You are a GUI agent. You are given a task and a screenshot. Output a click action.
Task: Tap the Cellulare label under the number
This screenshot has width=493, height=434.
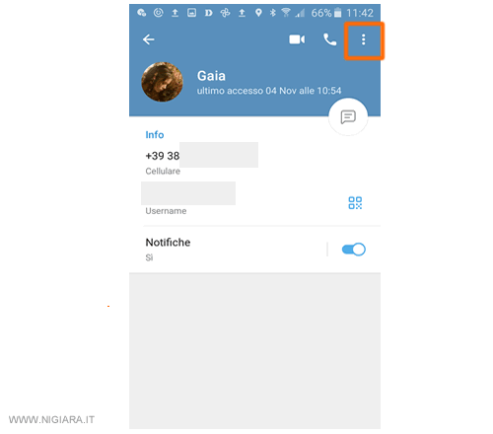[163, 172]
